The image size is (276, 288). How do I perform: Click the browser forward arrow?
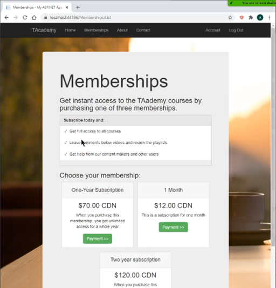click(x=16, y=18)
